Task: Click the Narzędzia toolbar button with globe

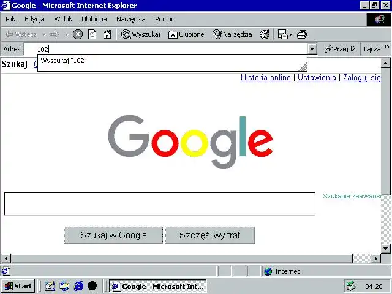Action: pyautogui.click(x=232, y=34)
